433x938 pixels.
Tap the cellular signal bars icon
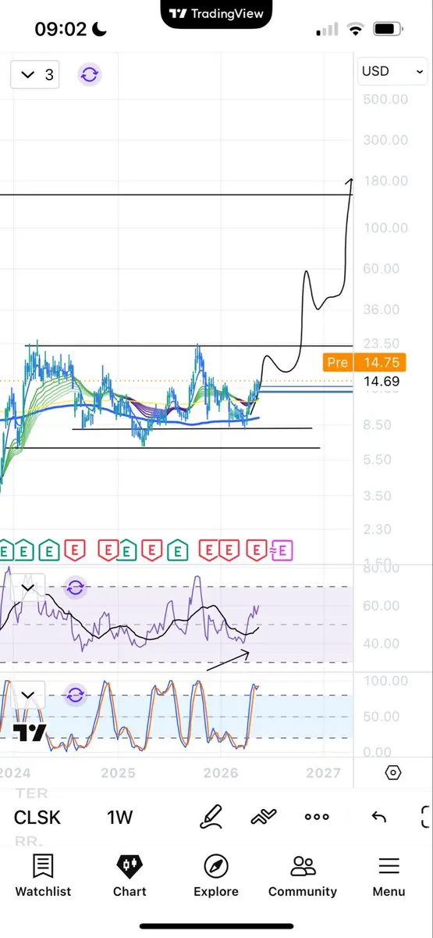click(328, 30)
